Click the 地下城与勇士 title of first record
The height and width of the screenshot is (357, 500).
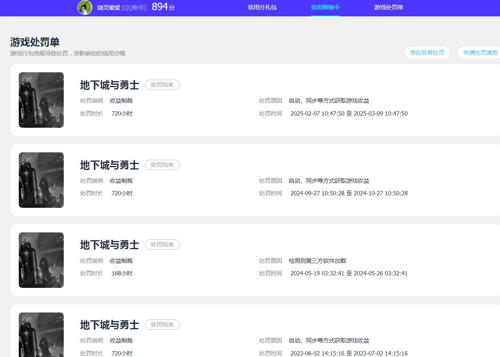(109, 85)
